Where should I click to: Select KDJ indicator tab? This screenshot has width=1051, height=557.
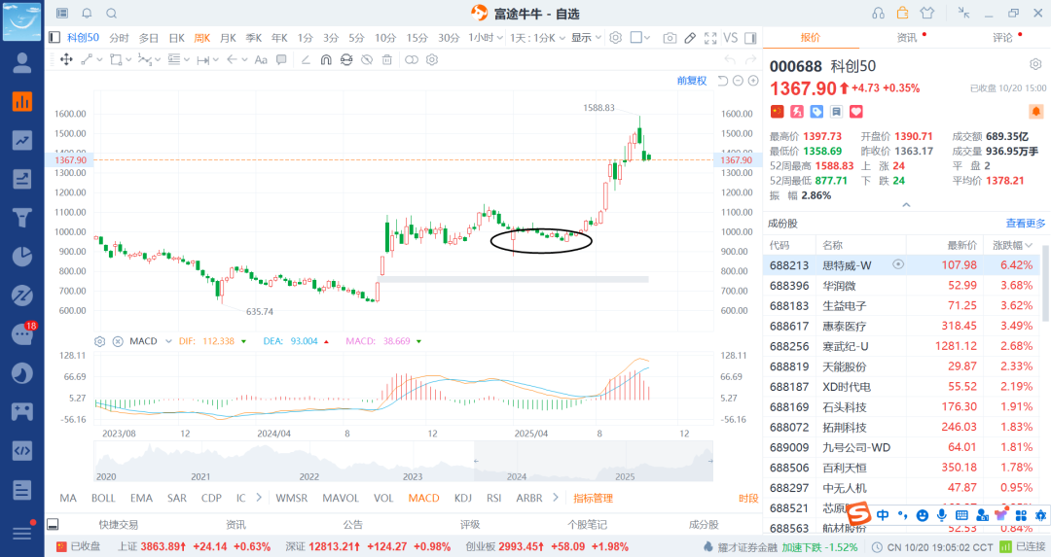coord(462,498)
